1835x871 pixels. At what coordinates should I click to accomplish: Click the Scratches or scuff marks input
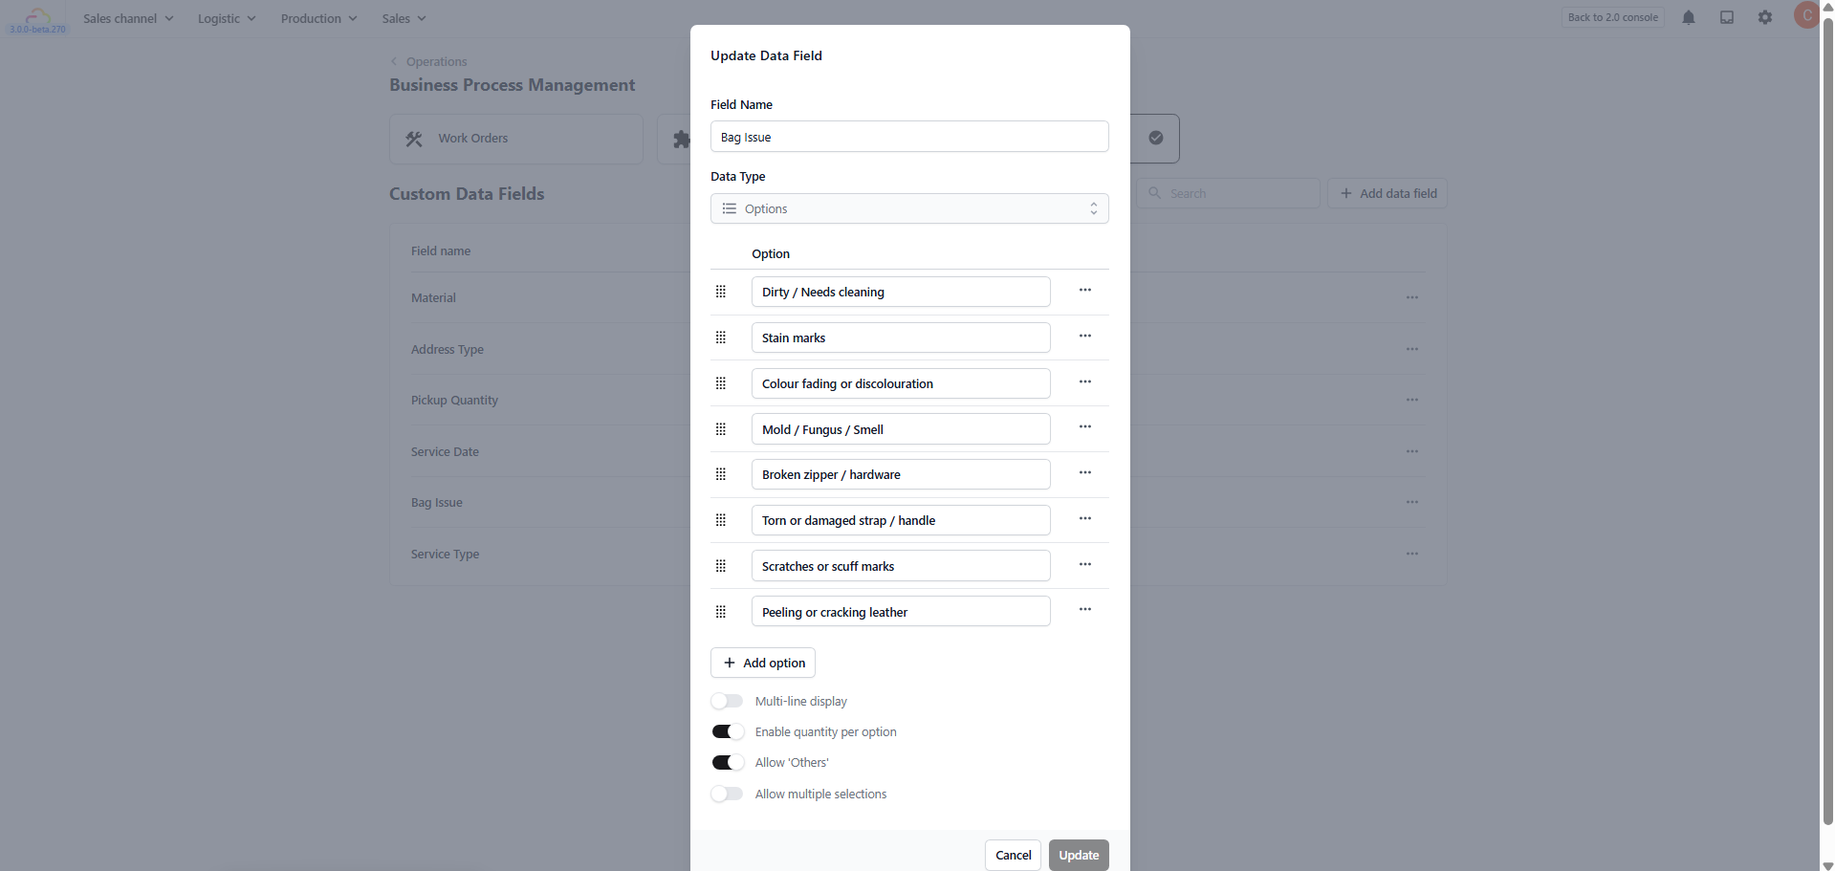901,566
